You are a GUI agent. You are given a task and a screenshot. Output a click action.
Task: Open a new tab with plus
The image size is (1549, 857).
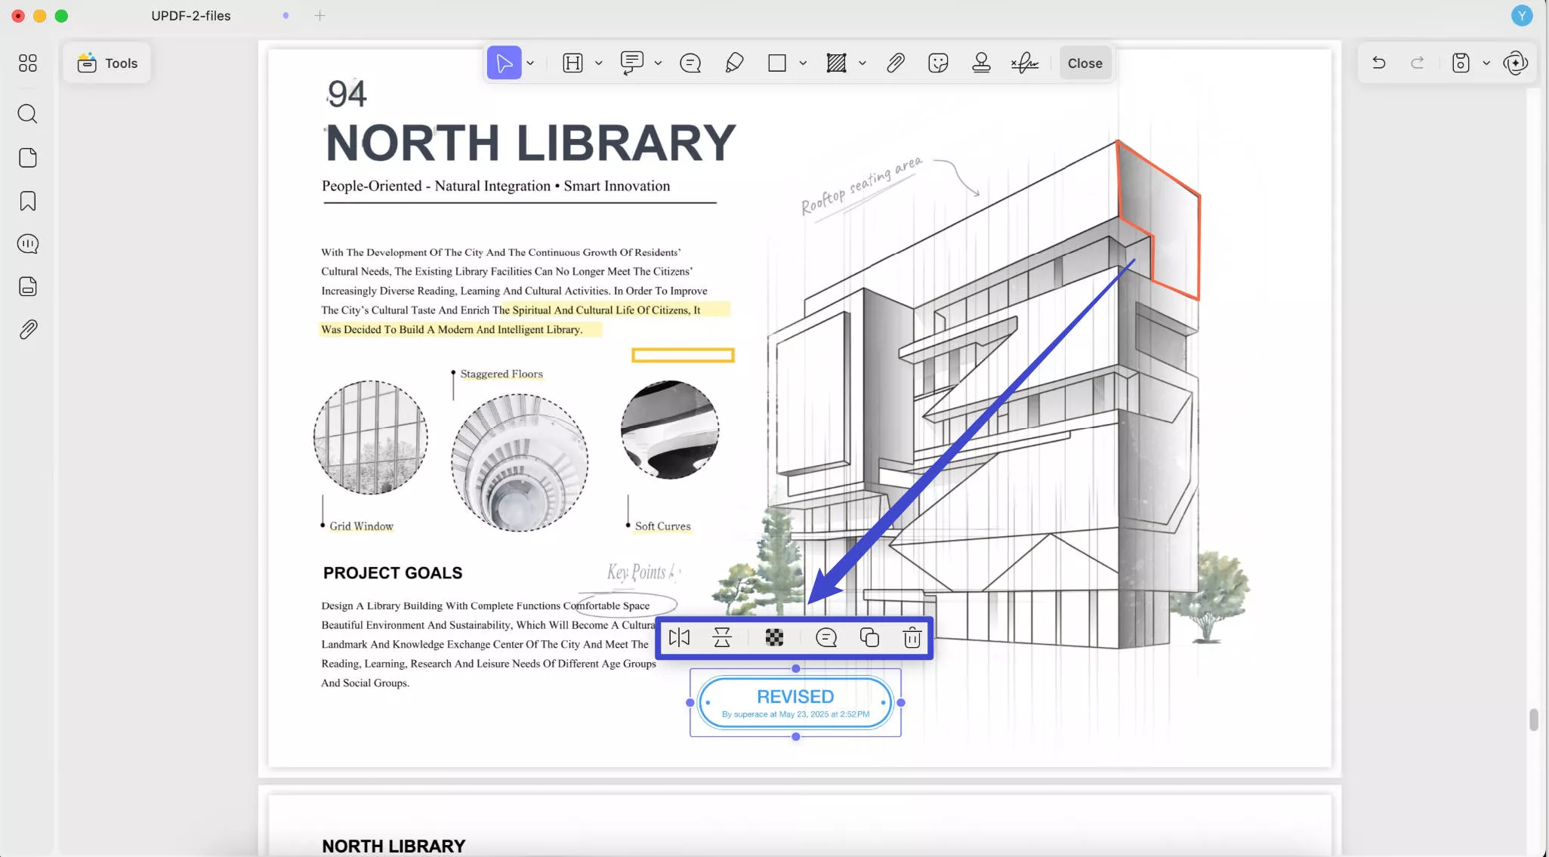[x=319, y=15]
